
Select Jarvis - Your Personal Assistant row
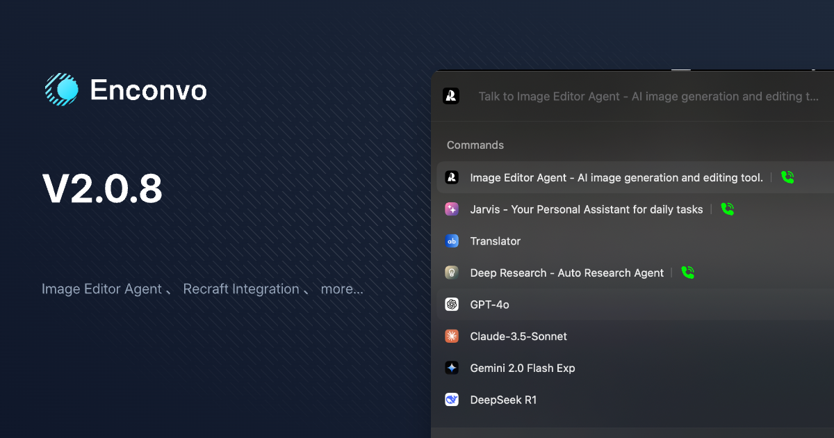tap(635, 209)
